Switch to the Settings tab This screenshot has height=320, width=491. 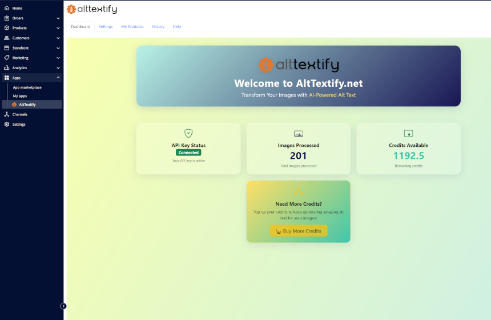click(x=106, y=27)
